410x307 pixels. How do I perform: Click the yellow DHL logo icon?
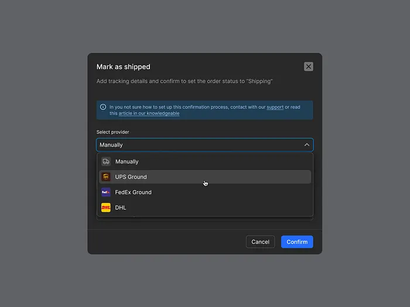click(x=106, y=208)
